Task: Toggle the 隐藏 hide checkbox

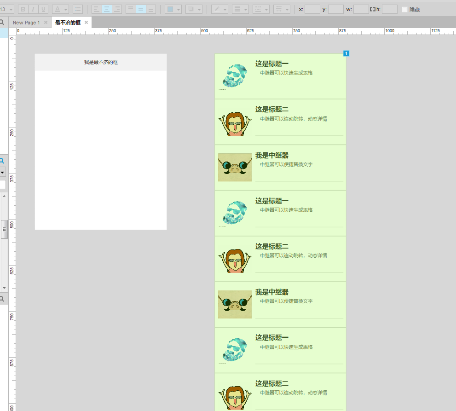Action: point(404,8)
